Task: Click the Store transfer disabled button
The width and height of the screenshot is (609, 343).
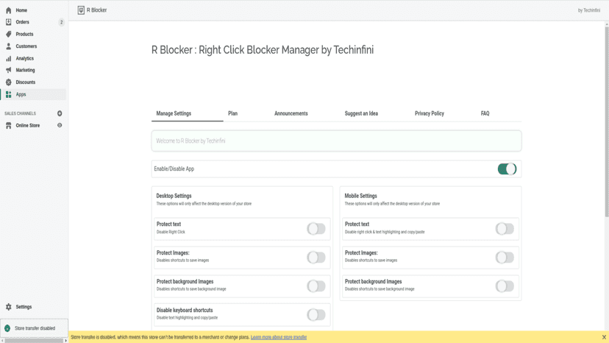Action: 34,328
